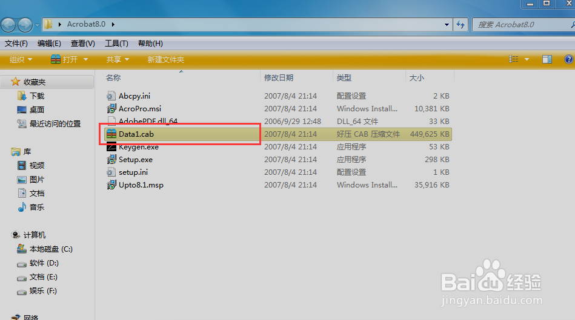The width and height of the screenshot is (575, 320).
Task: Open the 图片 library
Action: click(37, 180)
